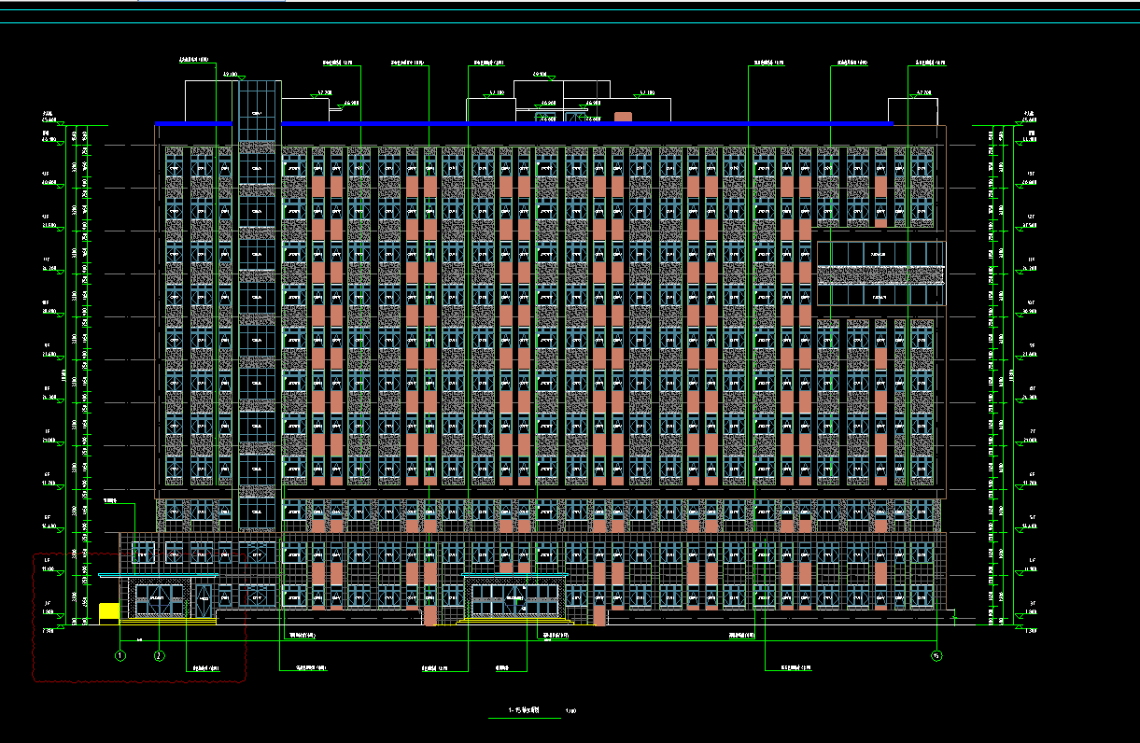Viewport: 1140px width, 743px height.
Task: Click the salmon block on the rooftop
Action: [x=623, y=117]
